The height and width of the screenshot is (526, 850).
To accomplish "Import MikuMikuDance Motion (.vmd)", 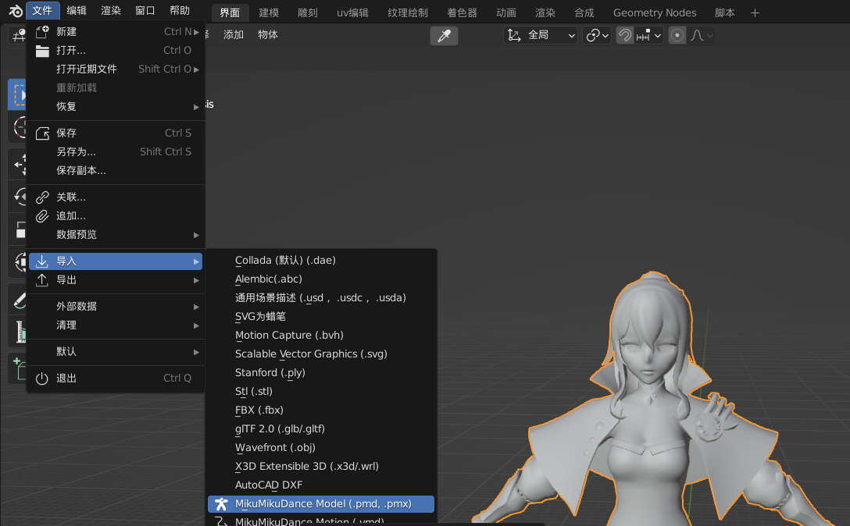I will (321, 521).
